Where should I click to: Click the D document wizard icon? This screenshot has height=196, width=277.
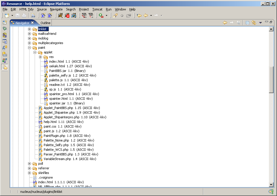[50, 16]
